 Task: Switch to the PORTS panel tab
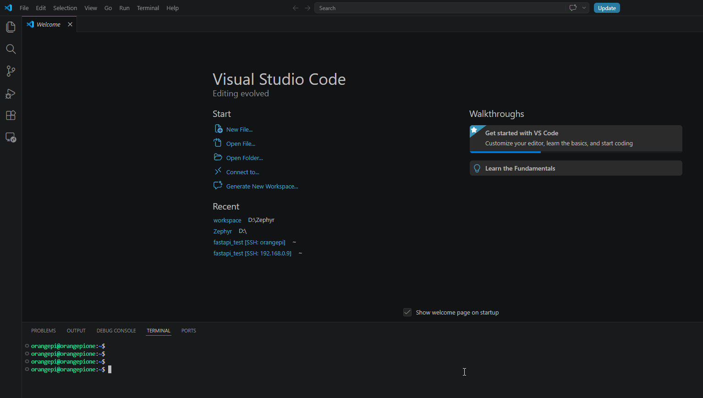[188, 331]
